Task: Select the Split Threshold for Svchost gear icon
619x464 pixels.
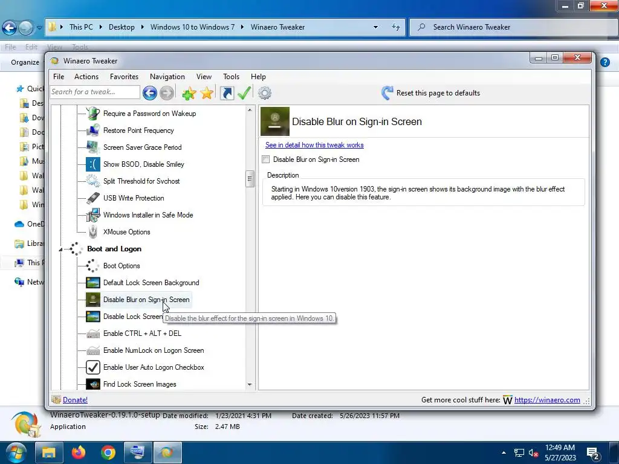Action: [93, 181]
